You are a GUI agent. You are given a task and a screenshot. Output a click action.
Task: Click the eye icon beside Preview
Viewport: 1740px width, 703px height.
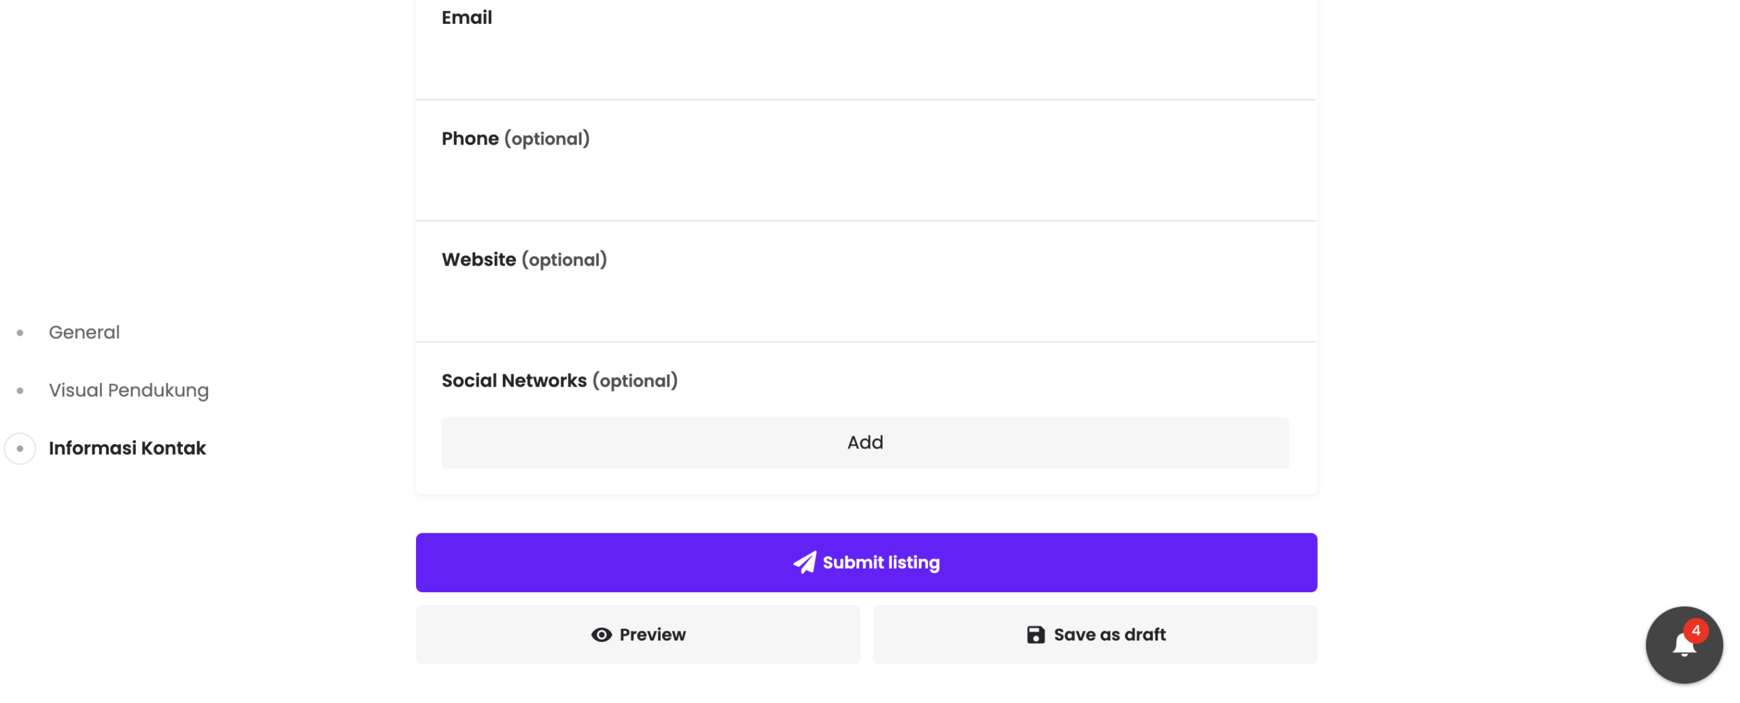point(602,634)
